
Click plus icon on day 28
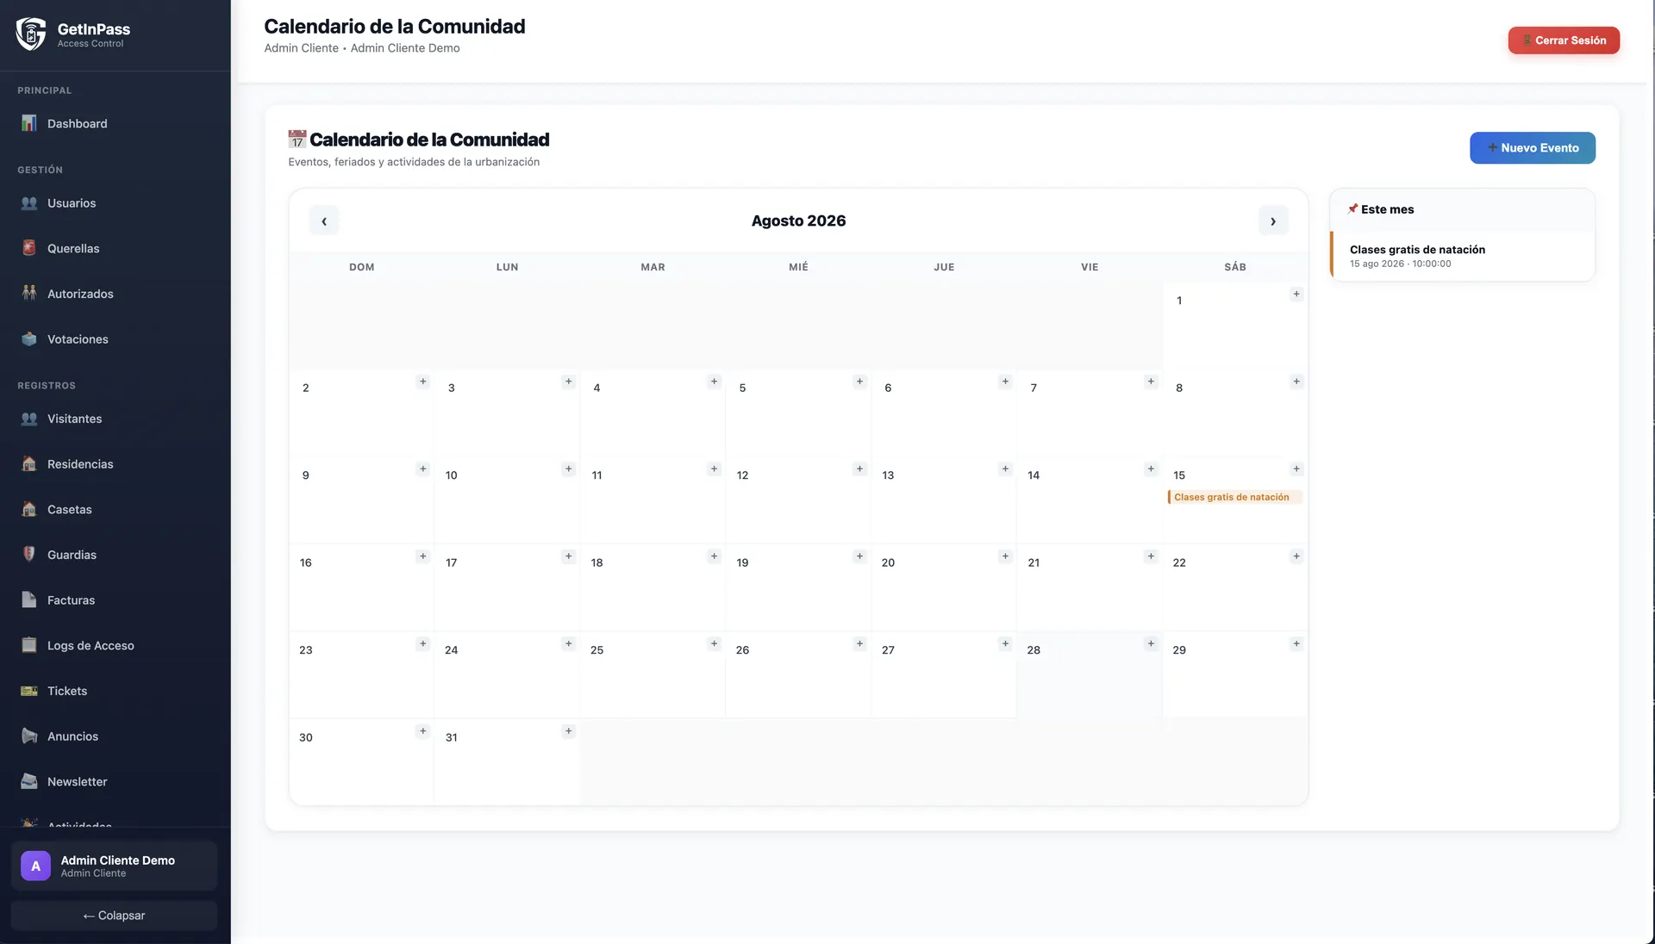[x=1151, y=644]
